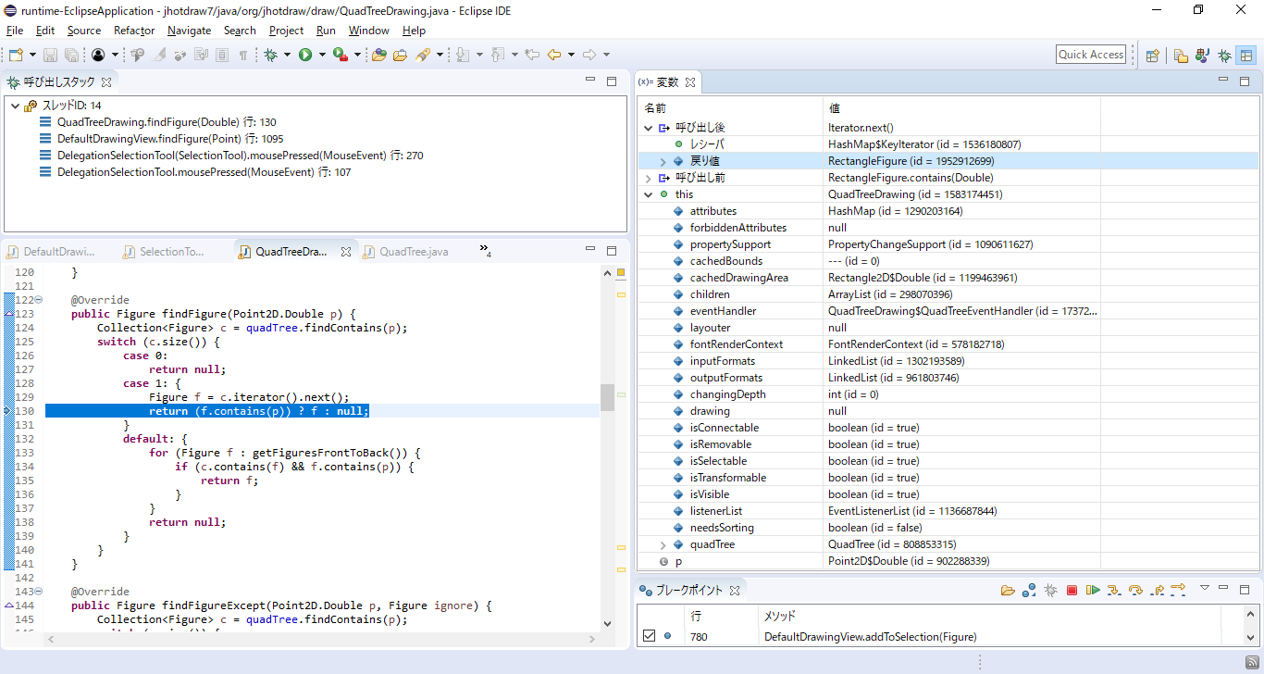Show hidden editor tabs list (»4)

pos(485,251)
